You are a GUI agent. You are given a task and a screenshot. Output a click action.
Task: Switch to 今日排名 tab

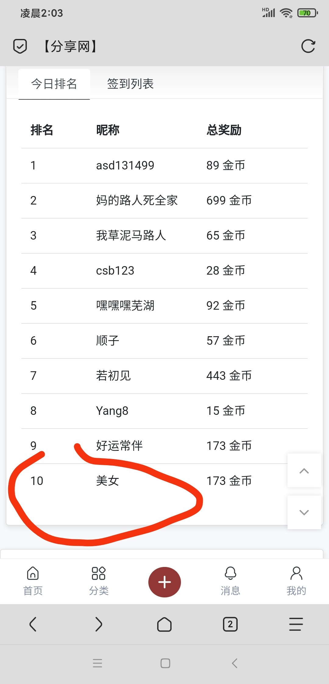(54, 84)
